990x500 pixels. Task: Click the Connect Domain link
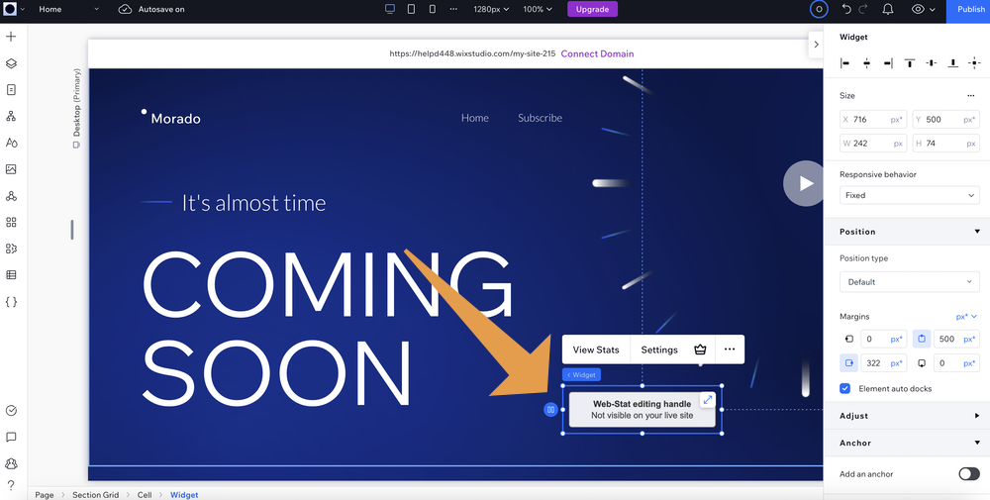coord(597,53)
